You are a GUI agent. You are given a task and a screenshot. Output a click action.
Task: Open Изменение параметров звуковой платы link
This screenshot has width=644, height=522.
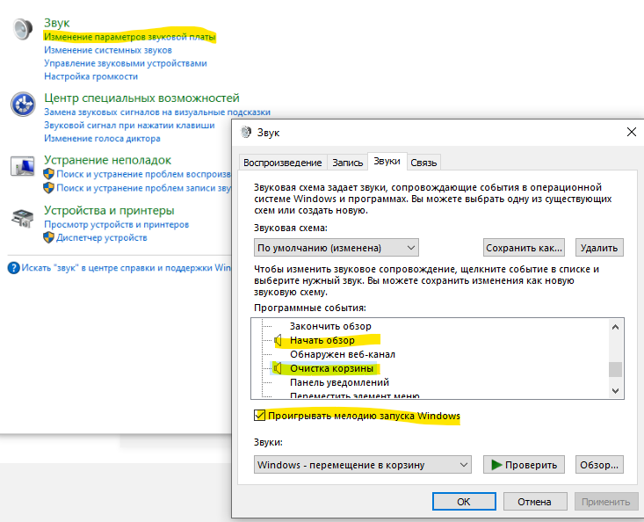pos(129,37)
